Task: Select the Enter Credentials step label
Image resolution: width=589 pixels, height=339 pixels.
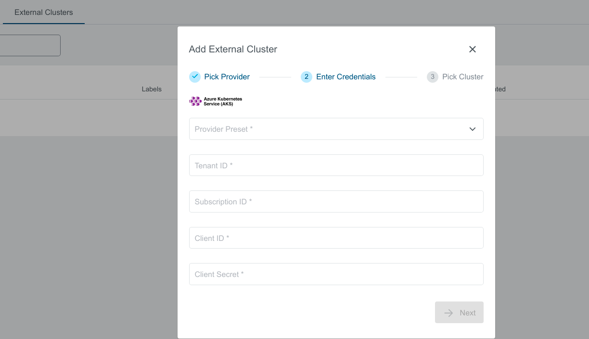Action: tap(346, 76)
